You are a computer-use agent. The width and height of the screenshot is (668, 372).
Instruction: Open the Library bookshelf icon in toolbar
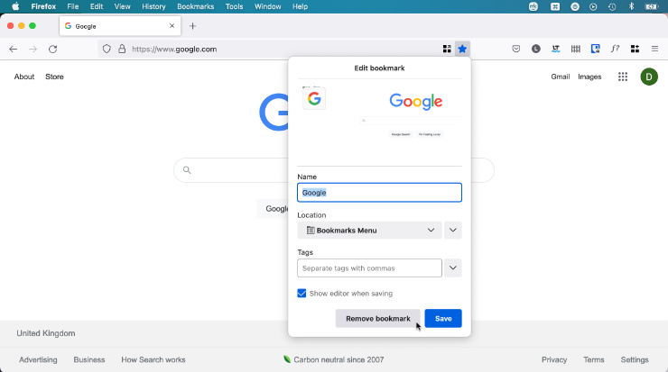click(x=576, y=49)
